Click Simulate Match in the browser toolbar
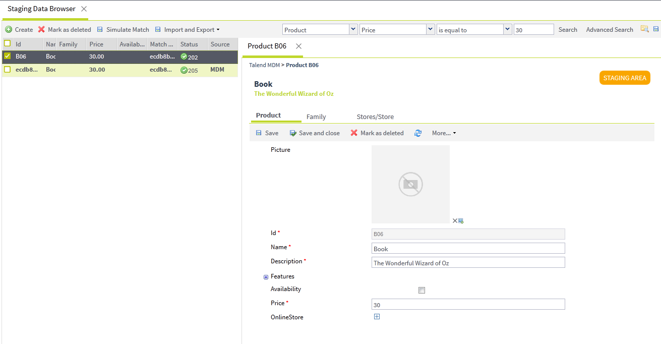The width and height of the screenshot is (661, 344). point(123,30)
